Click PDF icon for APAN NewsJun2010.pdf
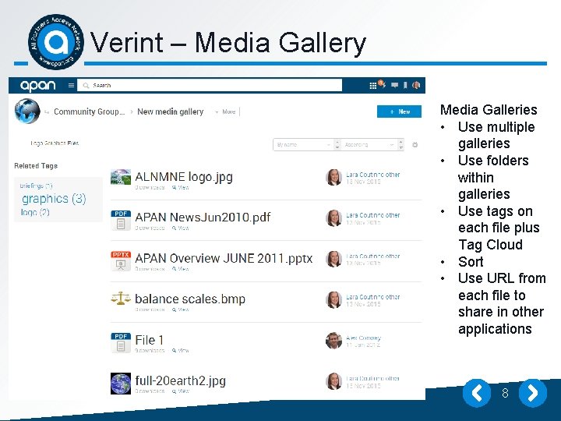 point(121,220)
